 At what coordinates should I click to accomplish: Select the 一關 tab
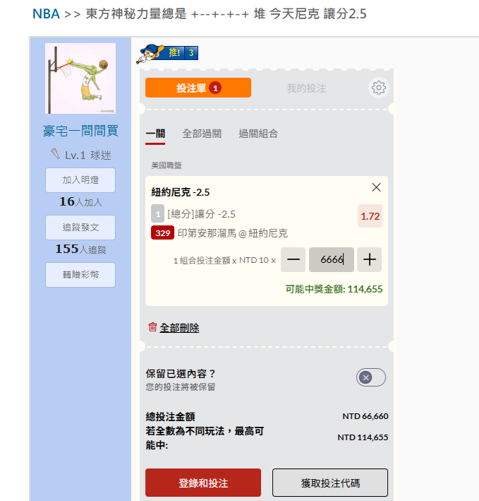coord(155,134)
